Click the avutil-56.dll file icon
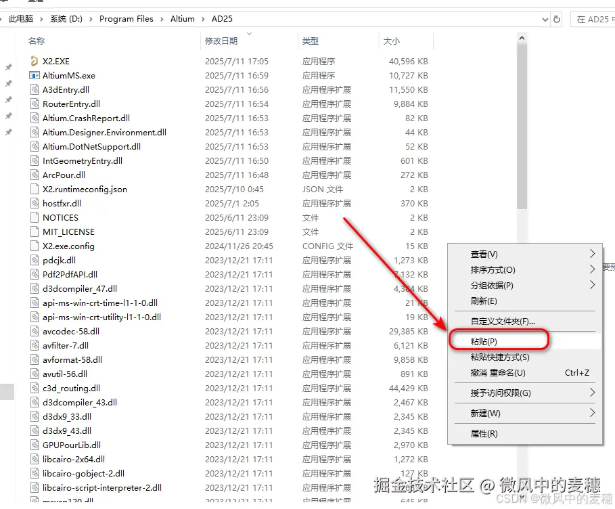Viewport: 615px width, 509px height. pos(35,374)
